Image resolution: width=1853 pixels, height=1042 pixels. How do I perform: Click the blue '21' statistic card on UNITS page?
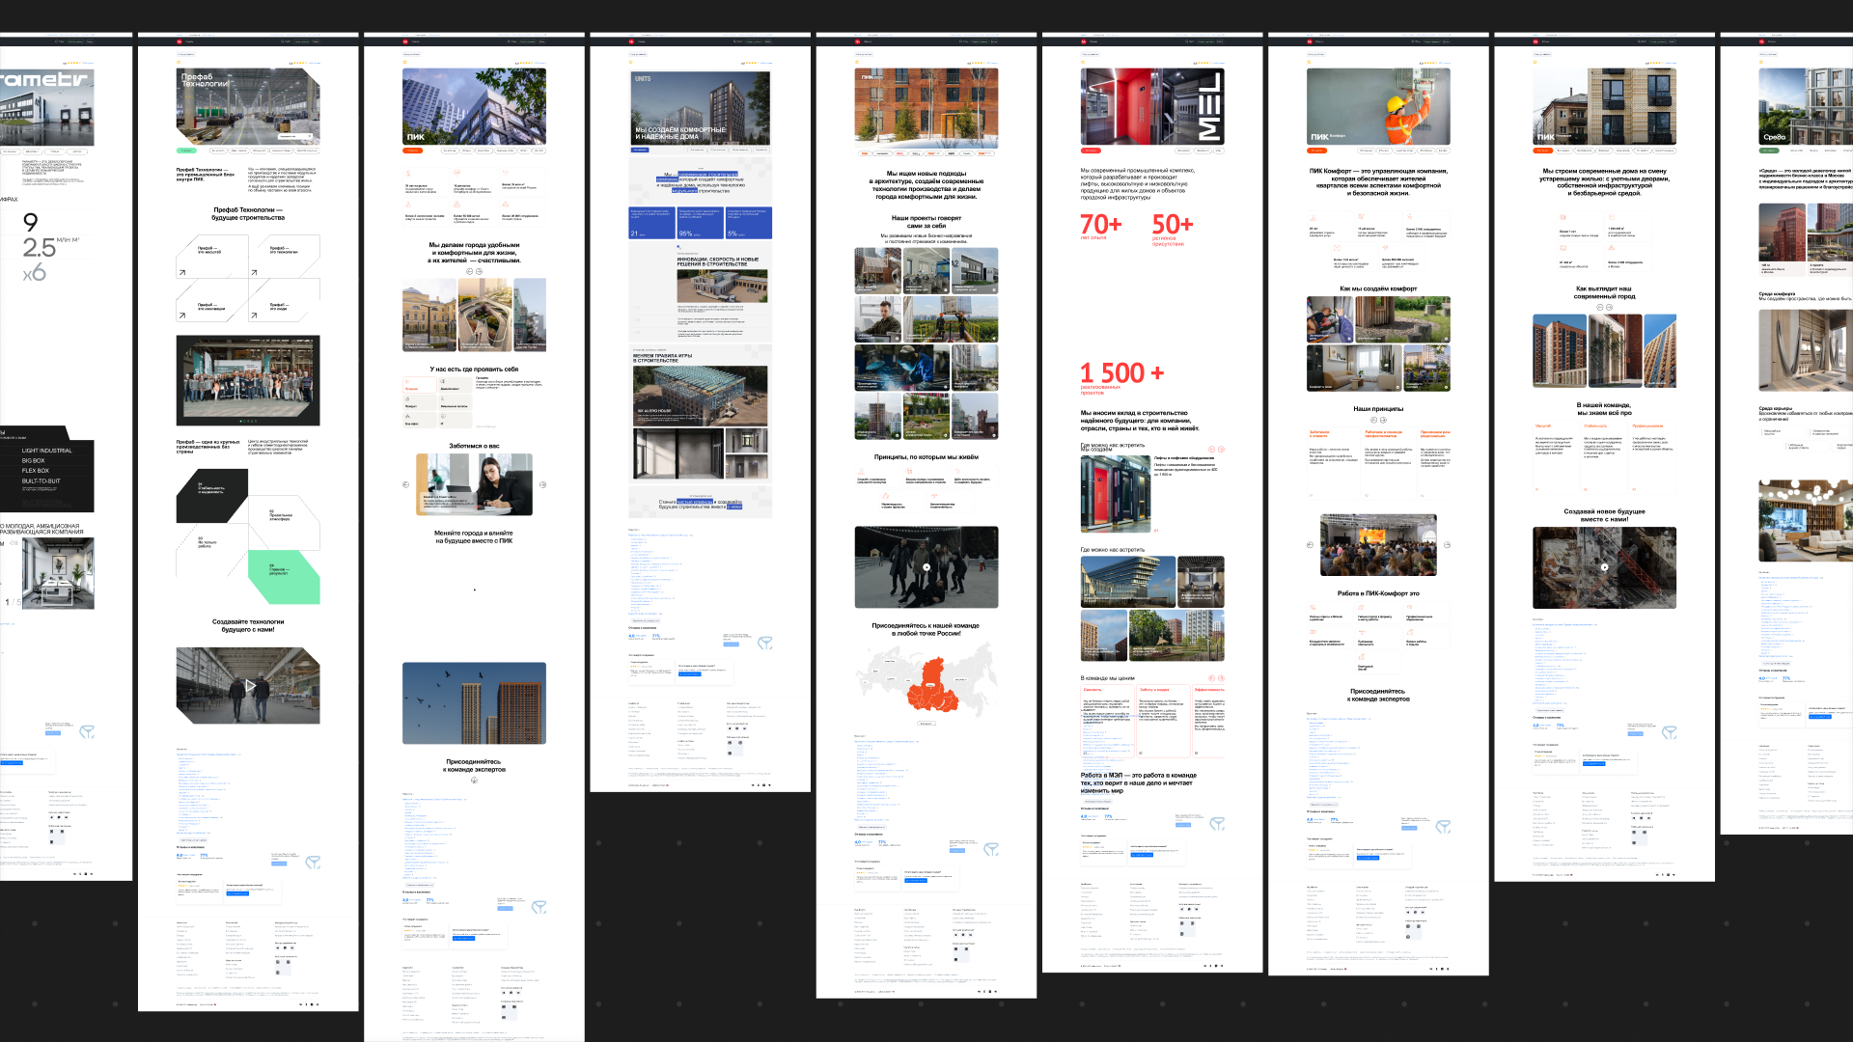[x=651, y=223]
